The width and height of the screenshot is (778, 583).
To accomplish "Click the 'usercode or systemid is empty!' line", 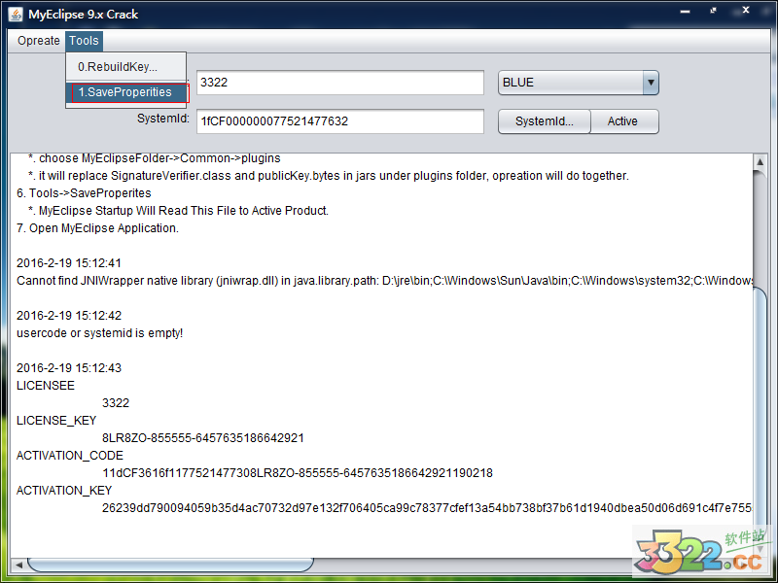I will click(100, 333).
